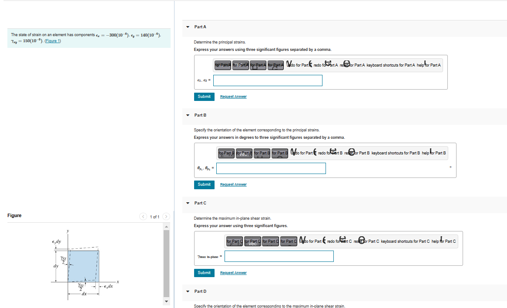Focus the maximum in-plane shear strain field
The width and height of the screenshot is (507, 308).
[x=279, y=256]
